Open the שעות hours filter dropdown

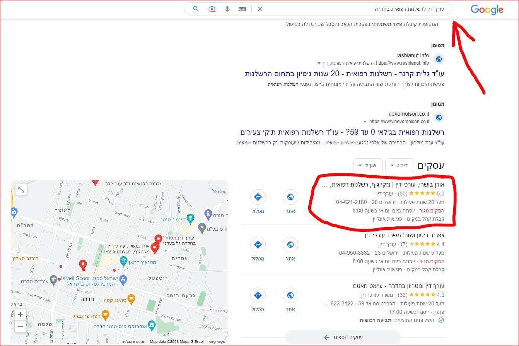pyautogui.click(x=367, y=165)
